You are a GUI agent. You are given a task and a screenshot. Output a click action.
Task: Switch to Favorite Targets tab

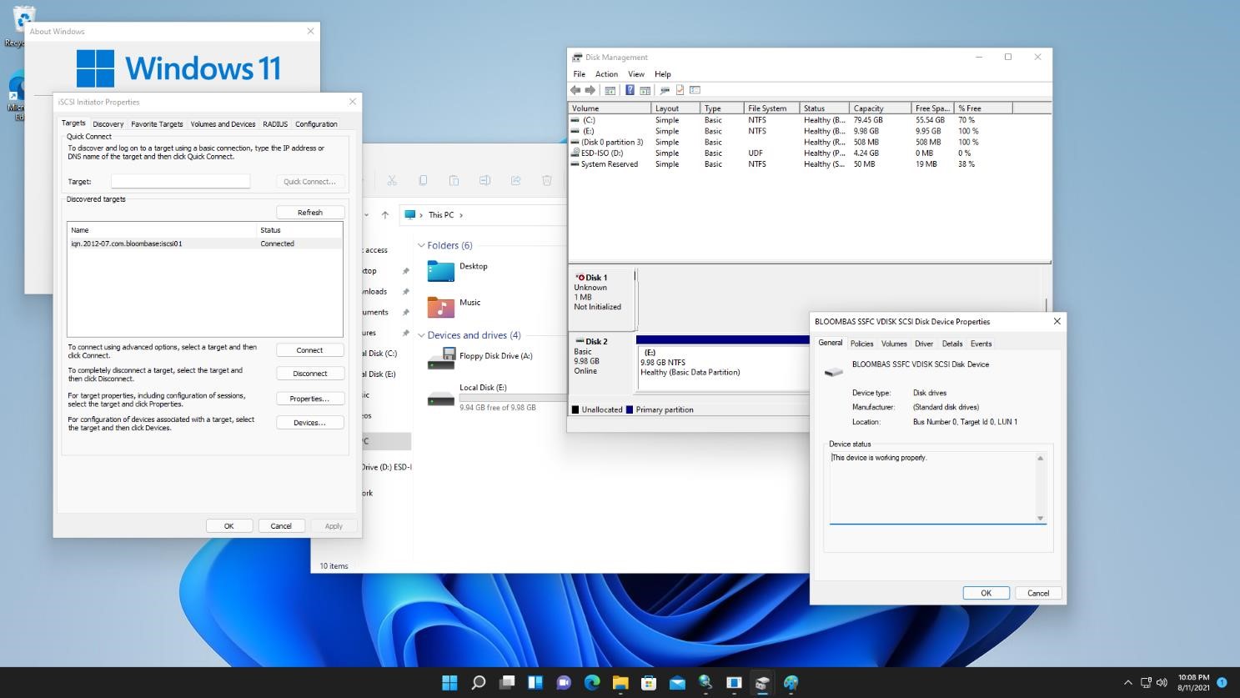coord(157,124)
